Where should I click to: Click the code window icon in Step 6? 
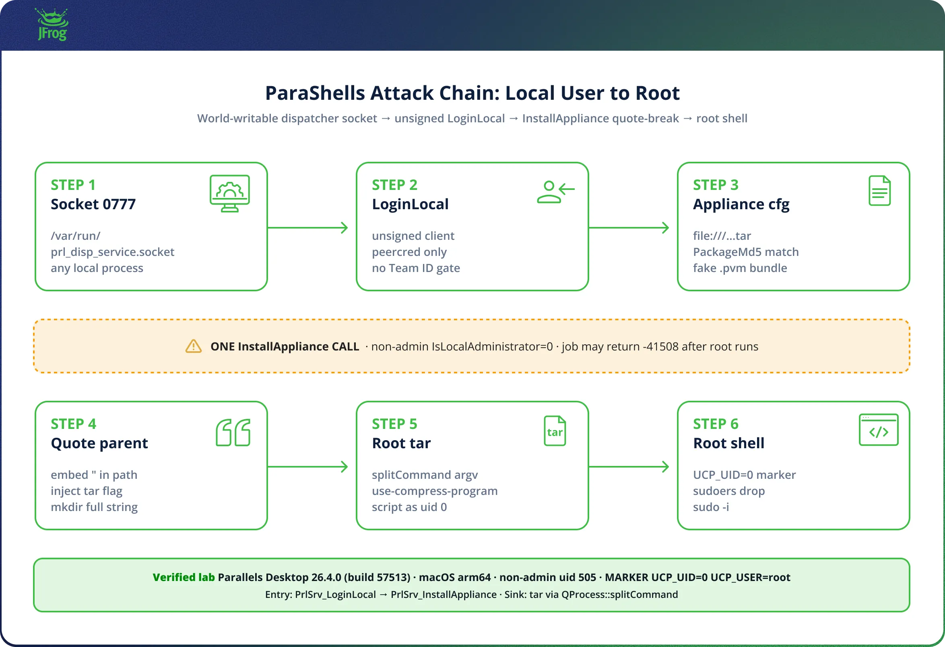(879, 430)
